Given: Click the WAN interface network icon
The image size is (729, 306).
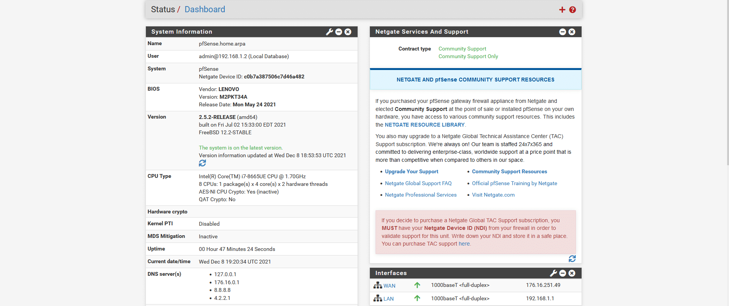Looking at the screenshot, I should [378, 285].
